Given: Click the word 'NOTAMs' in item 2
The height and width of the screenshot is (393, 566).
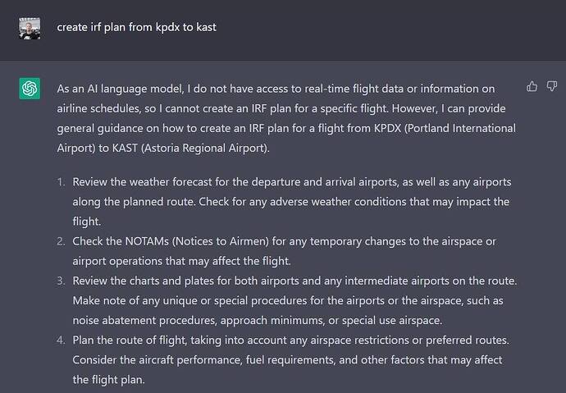Looking at the screenshot, I should tap(147, 241).
